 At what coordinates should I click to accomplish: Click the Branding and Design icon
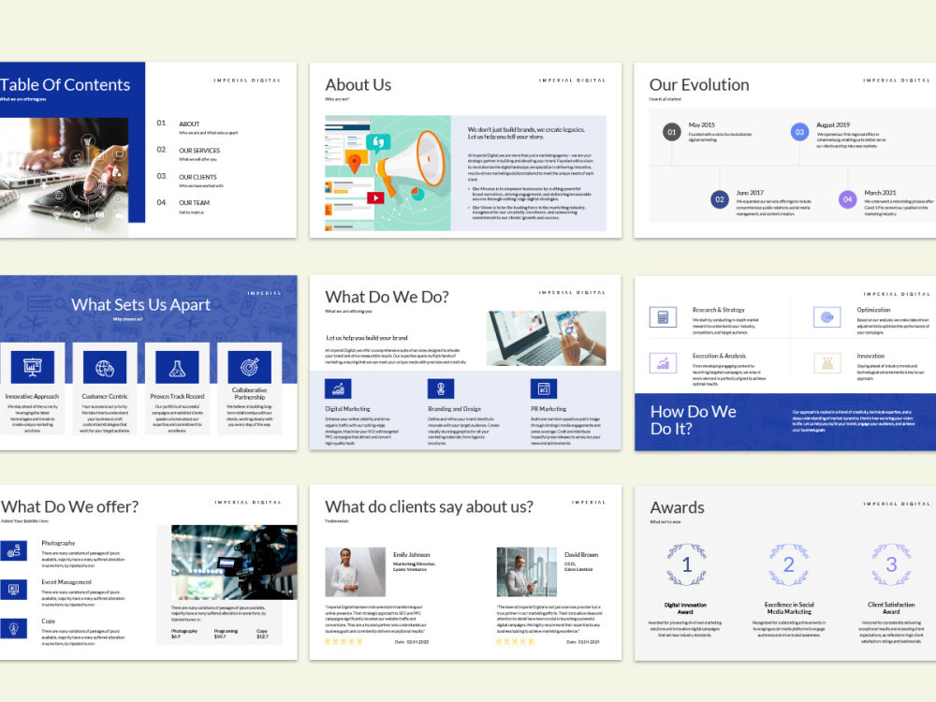click(x=441, y=388)
